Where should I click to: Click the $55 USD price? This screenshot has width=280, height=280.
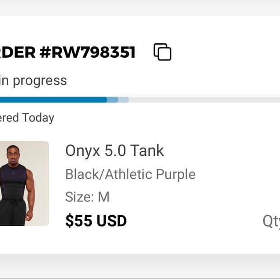pos(96,221)
